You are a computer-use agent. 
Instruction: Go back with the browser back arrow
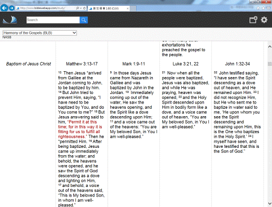[4, 8]
